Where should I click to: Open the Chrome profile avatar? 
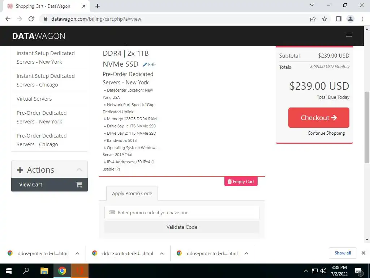pos(350,19)
